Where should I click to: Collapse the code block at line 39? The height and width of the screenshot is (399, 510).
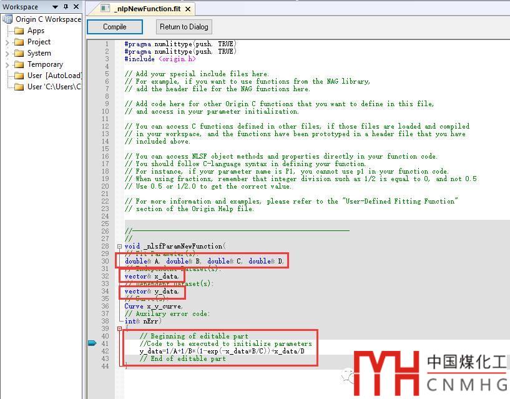[x=119, y=328]
